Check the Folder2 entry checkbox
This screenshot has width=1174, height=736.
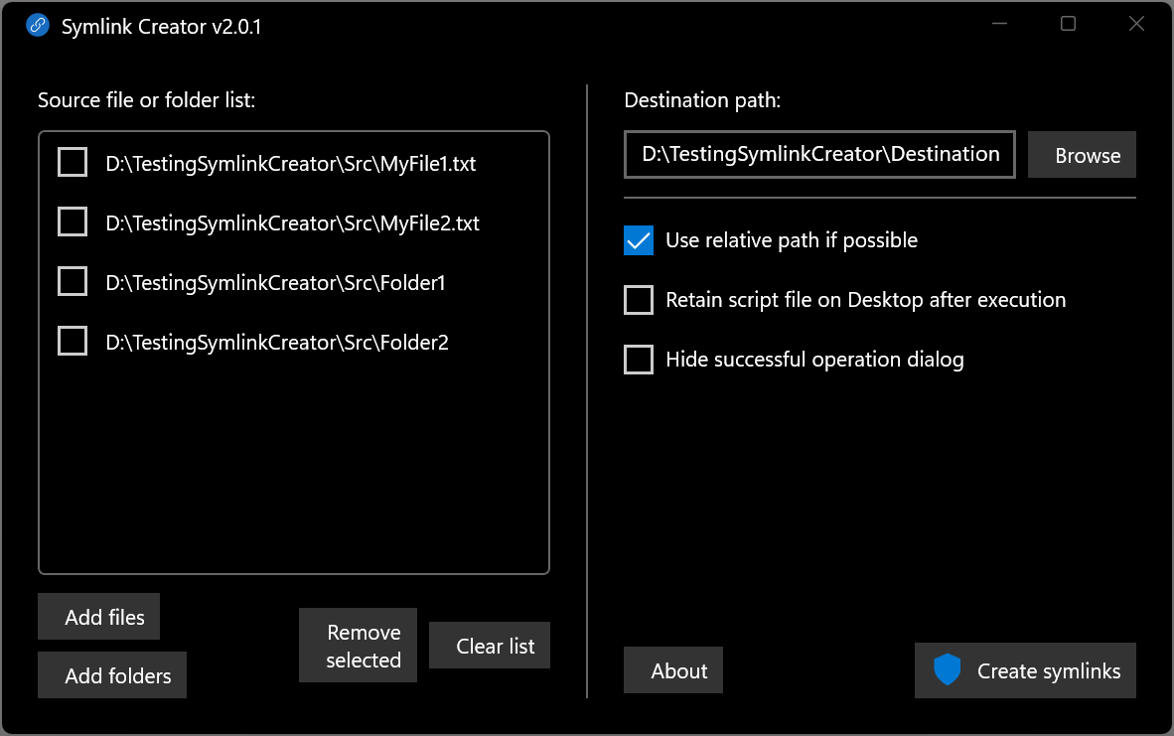coord(73,342)
